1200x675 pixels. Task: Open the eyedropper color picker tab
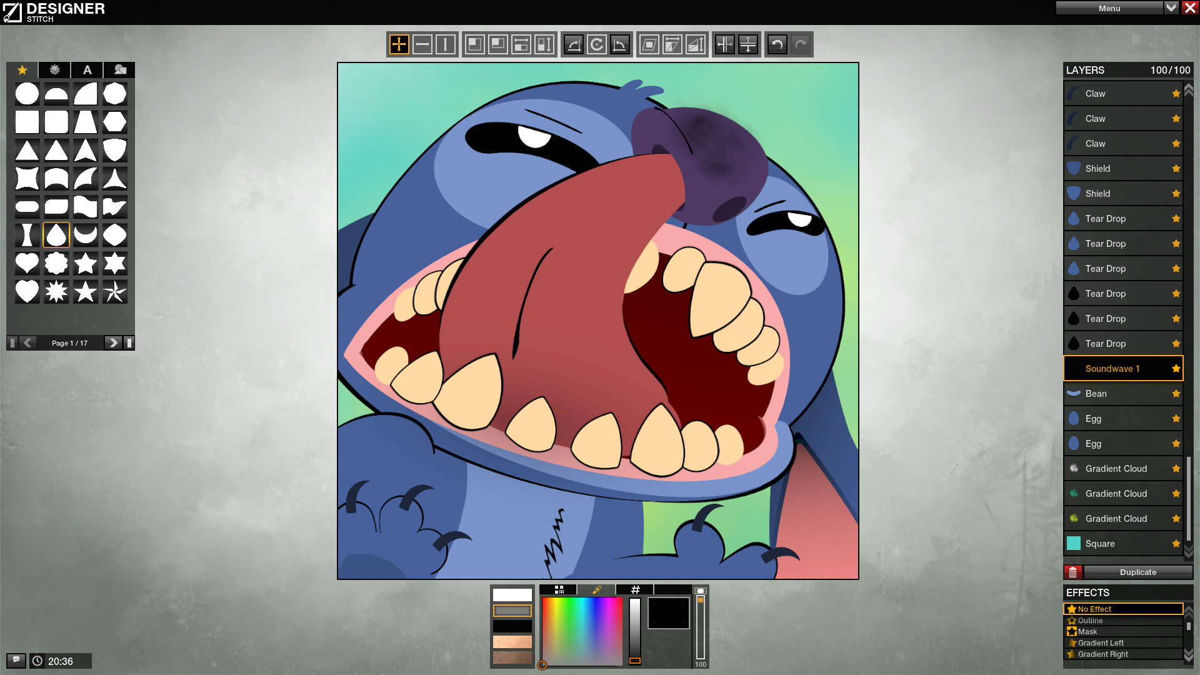[597, 589]
